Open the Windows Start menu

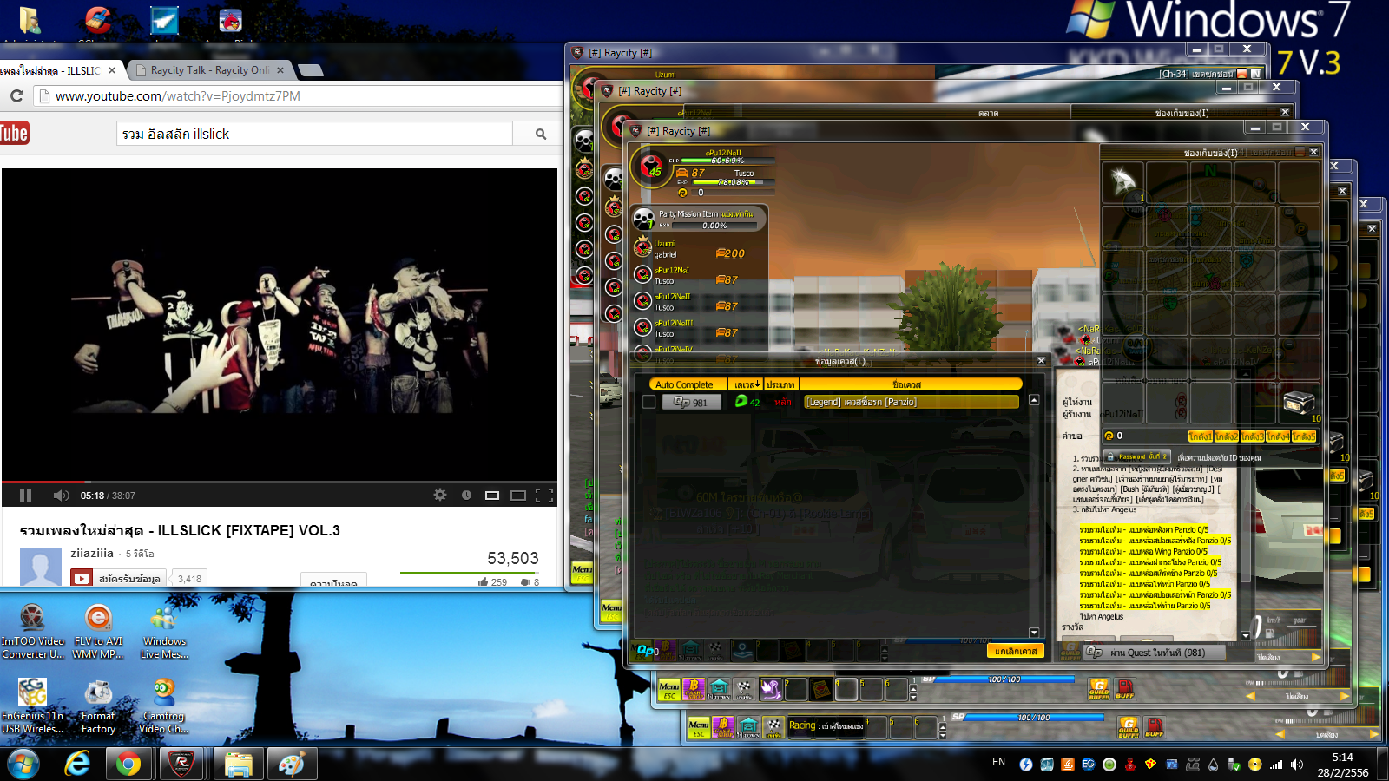[x=23, y=764]
